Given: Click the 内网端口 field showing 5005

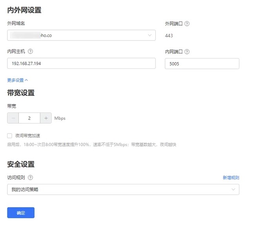Looking at the screenshot, I should click(202, 63).
